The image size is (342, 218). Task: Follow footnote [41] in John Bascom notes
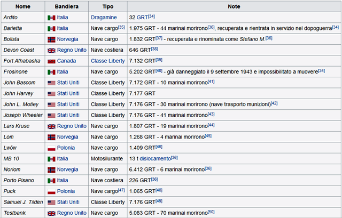point(211,82)
